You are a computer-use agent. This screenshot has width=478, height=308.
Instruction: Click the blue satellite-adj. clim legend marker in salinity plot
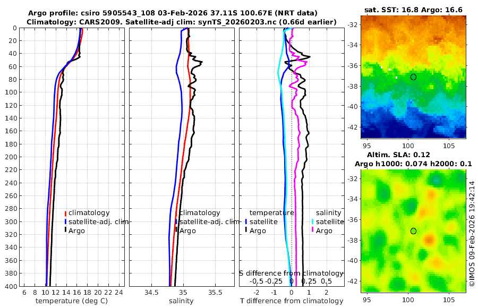click(176, 222)
